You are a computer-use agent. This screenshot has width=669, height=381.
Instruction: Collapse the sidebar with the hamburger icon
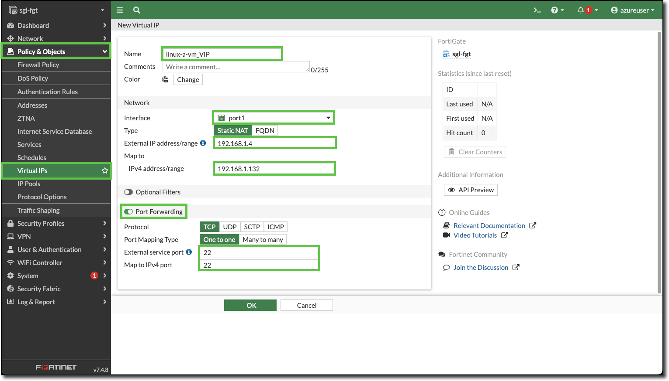(x=119, y=10)
